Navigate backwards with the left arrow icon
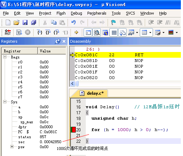Viewport: 183px width, 156px height. click(x=94, y=22)
